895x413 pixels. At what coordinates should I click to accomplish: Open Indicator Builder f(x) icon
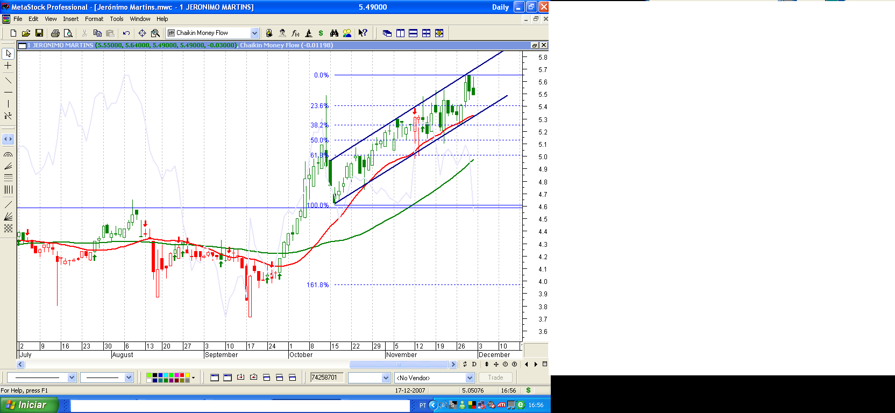295,33
